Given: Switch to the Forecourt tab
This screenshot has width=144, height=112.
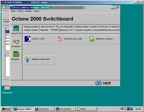Looking at the screenshot, I should point(104,27).
